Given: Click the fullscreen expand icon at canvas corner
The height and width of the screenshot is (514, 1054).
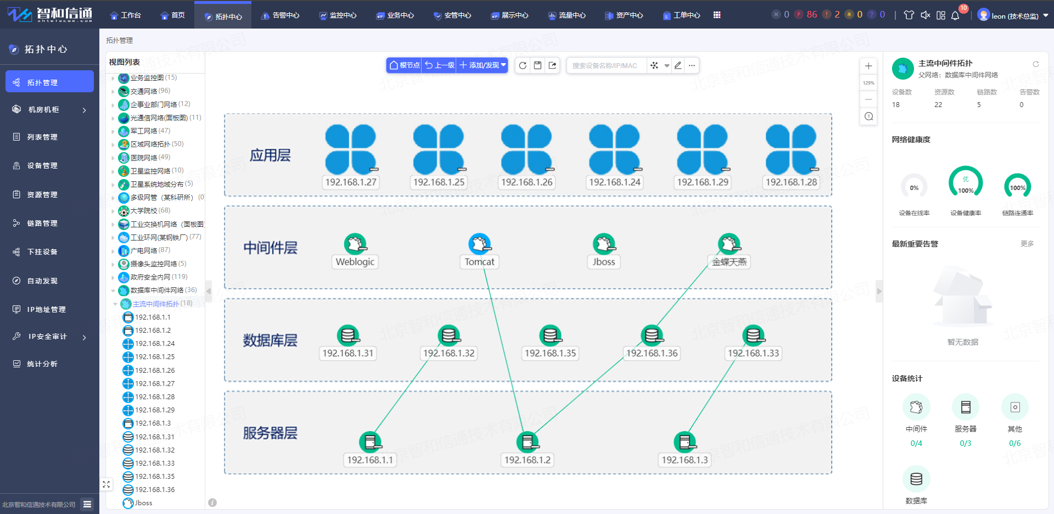Looking at the screenshot, I should pos(106,484).
